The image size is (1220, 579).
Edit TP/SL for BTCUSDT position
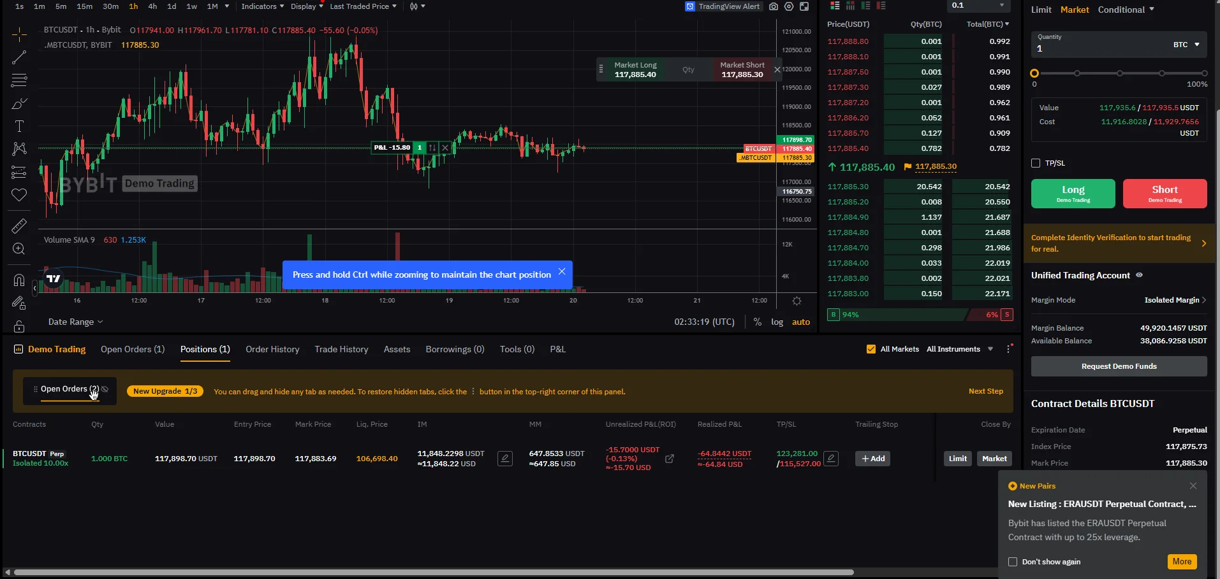click(x=831, y=459)
